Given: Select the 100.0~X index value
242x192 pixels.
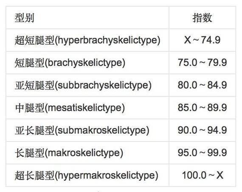Looking at the screenshot, I should point(203,175).
